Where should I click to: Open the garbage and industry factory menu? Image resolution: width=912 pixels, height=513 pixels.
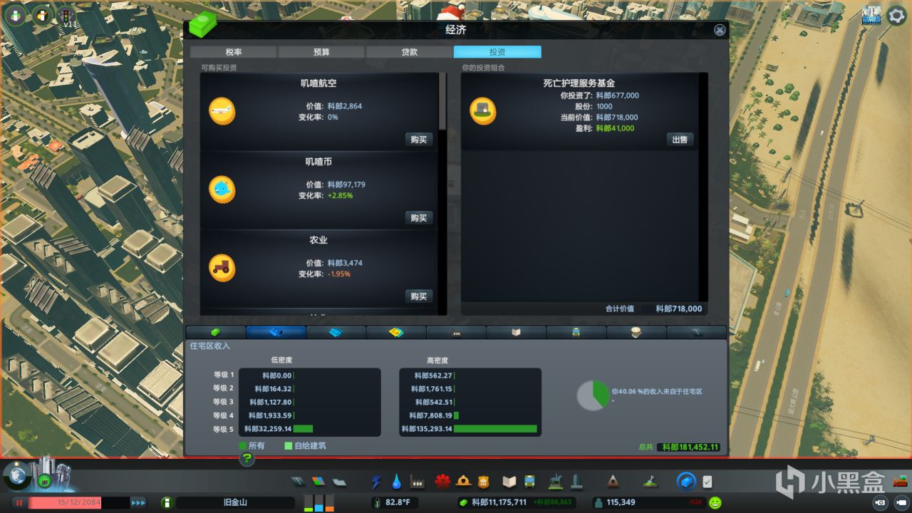(x=418, y=482)
